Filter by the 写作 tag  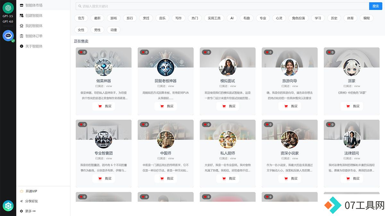(178, 18)
